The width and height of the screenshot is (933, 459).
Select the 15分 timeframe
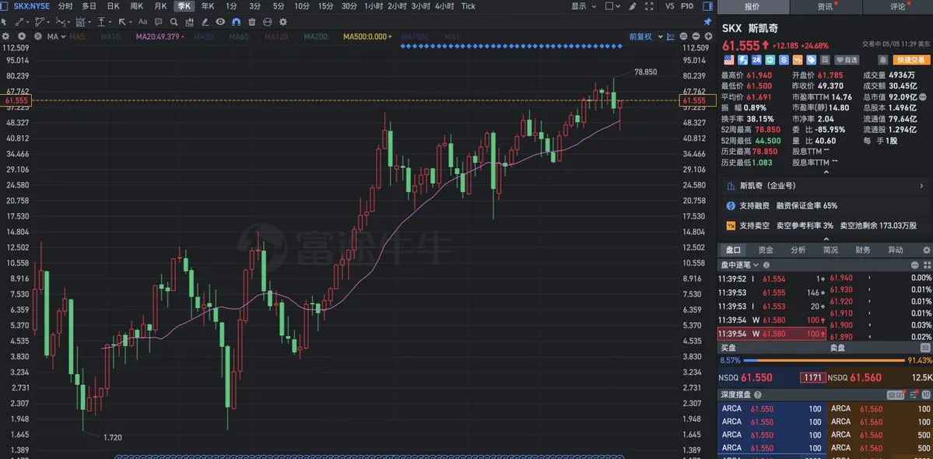click(x=325, y=6)
